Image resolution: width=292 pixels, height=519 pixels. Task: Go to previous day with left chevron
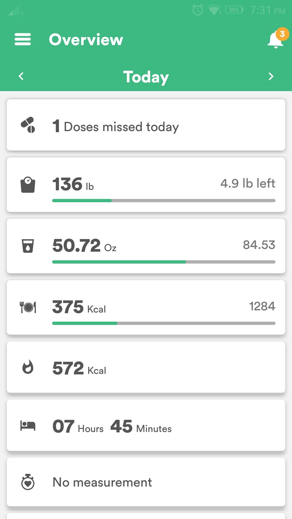click(x=21, y=76)
